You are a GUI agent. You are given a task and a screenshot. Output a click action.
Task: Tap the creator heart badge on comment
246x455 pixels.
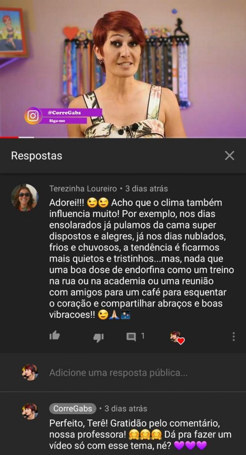pos(177,337)
